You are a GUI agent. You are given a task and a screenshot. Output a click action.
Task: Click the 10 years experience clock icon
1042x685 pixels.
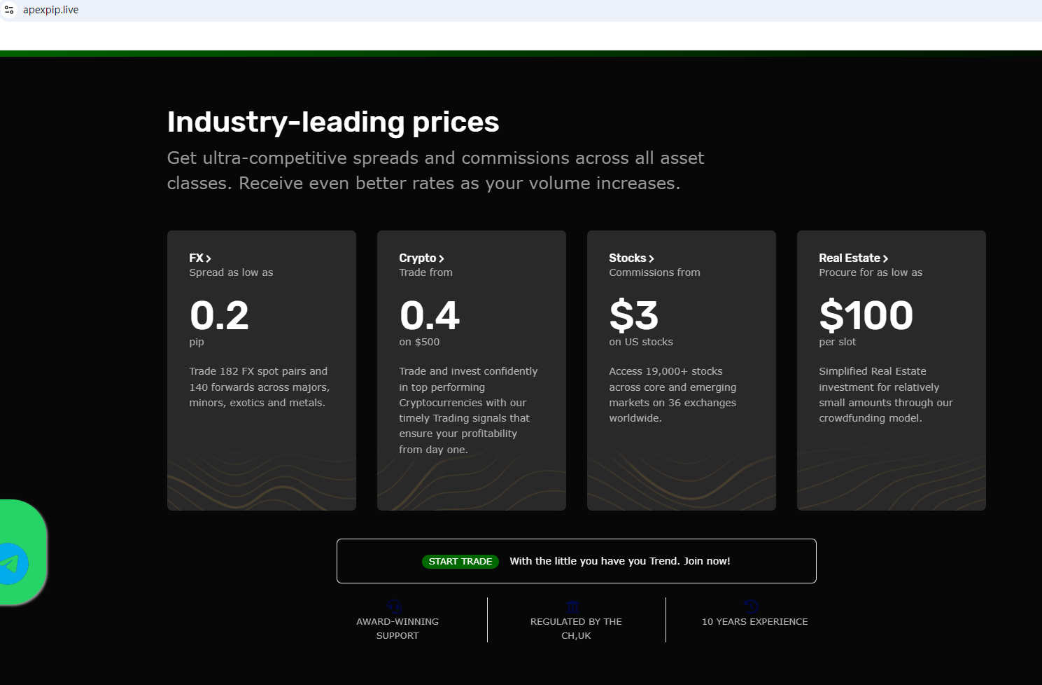(751, 607)
